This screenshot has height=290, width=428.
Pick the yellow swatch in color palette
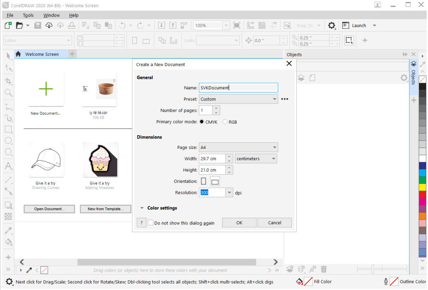[x=423, y=187]
